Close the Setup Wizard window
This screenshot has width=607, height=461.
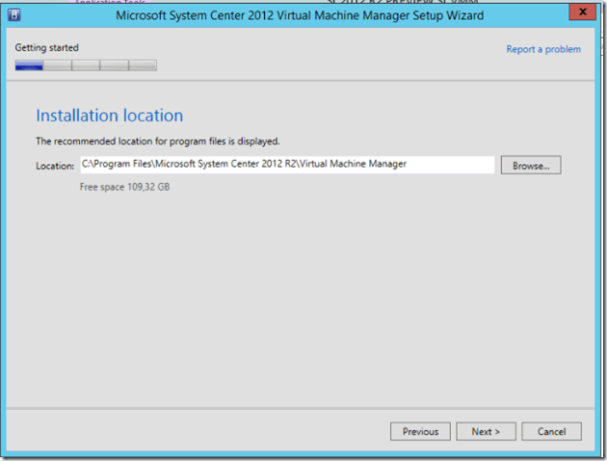click(x=582, y=13)
